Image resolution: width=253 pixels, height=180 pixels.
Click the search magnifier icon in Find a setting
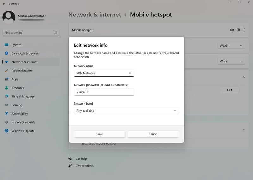click(x=56, y=33)
